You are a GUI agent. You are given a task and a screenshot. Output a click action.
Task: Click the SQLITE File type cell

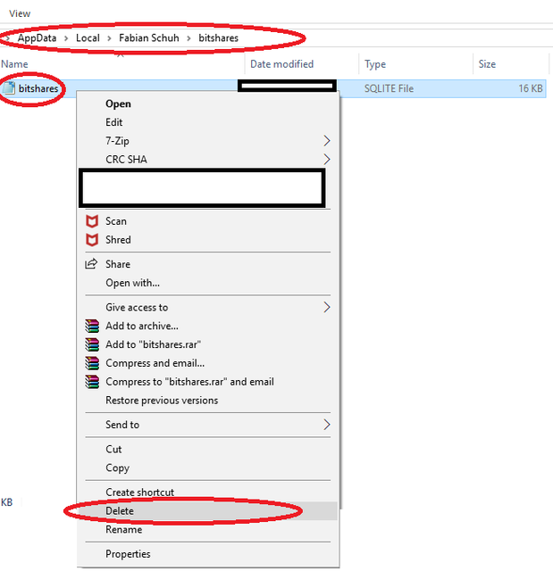pyautogui.click(x=389, y=88)
